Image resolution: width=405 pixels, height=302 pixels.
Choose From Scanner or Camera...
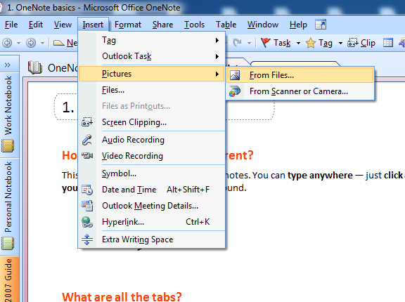tap(300, 91)
